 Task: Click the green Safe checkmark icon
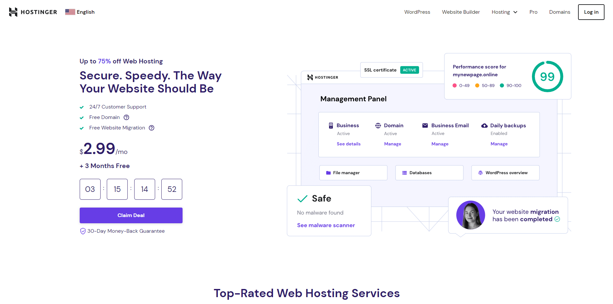[302, 199]
